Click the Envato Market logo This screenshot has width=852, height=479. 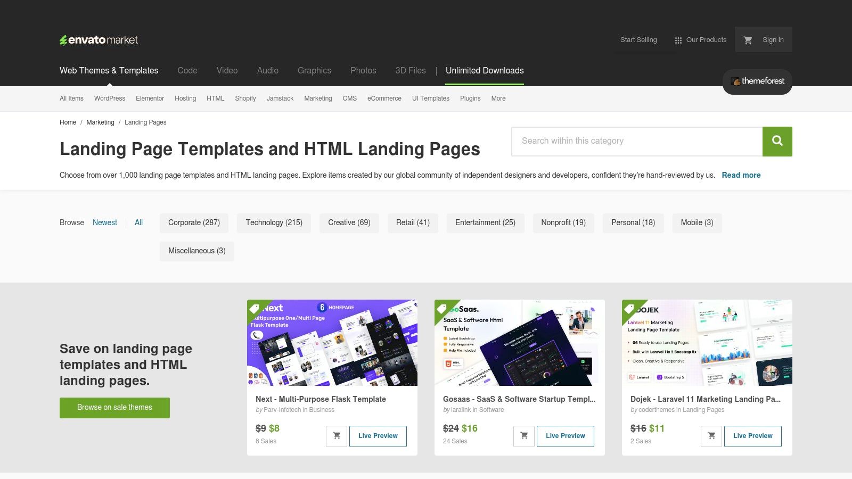click(x=99, y=39)
